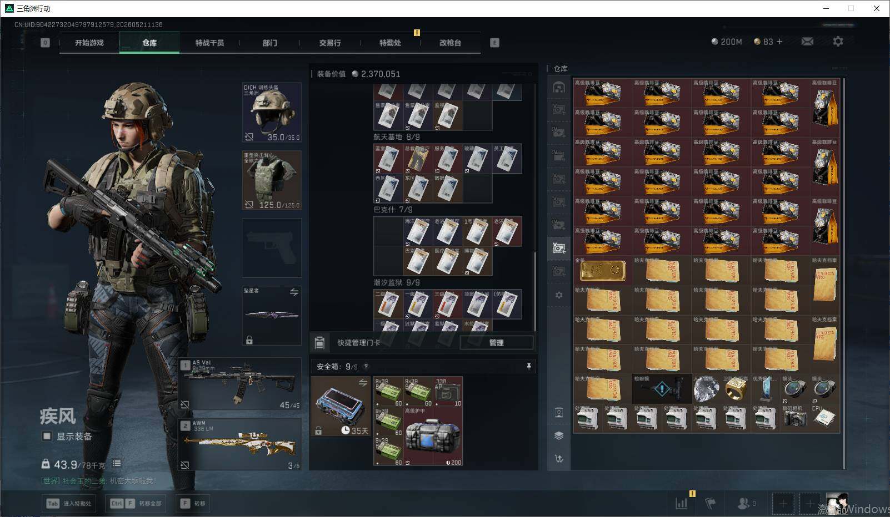Click the flag icon in bottom bar
The image size is (890, 517).
click(x=710, y=503)
